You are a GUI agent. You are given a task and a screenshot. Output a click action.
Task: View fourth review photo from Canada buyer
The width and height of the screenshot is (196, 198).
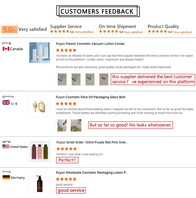point(104,79)
